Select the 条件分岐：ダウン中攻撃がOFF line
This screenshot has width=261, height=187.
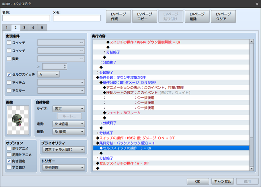point(171,77)
